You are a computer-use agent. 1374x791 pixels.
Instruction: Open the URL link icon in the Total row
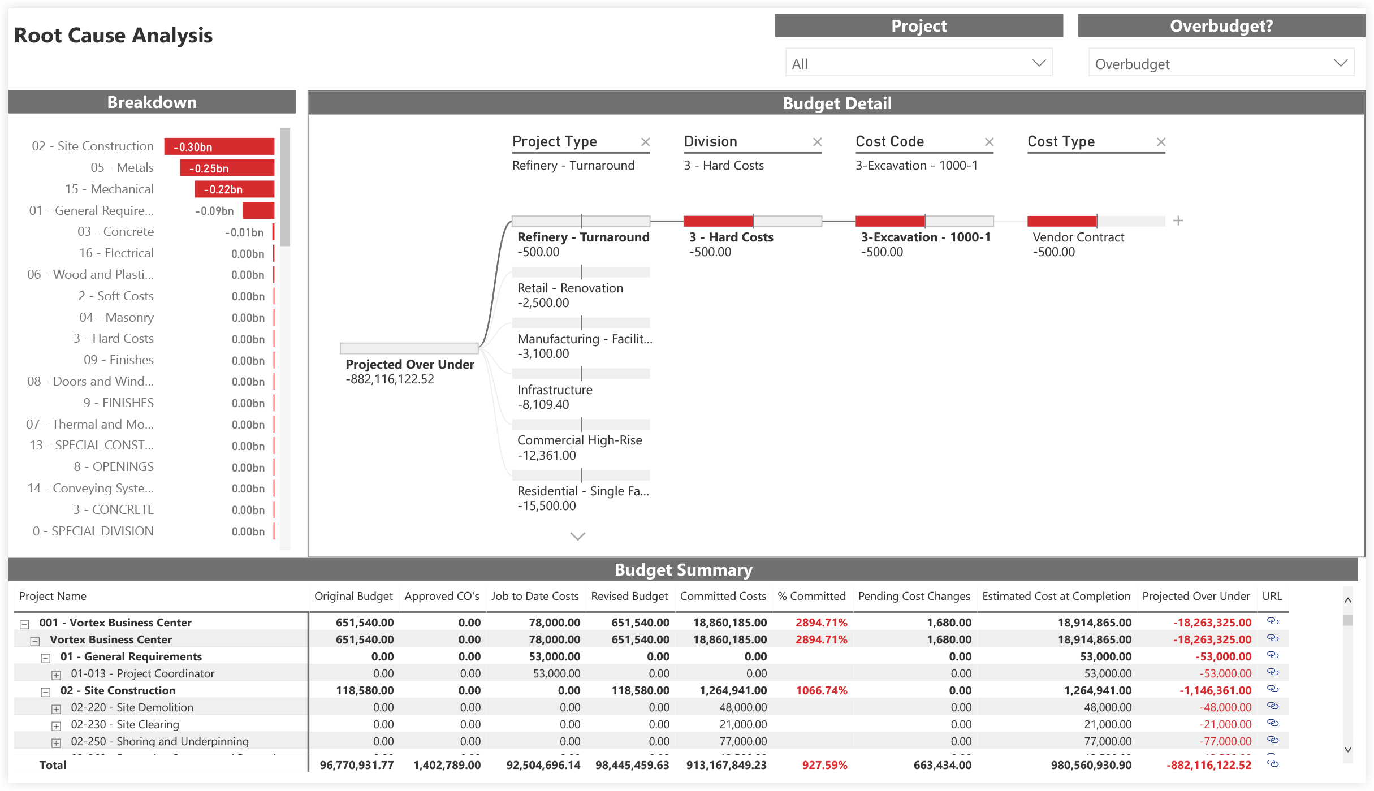point(1272,763)
